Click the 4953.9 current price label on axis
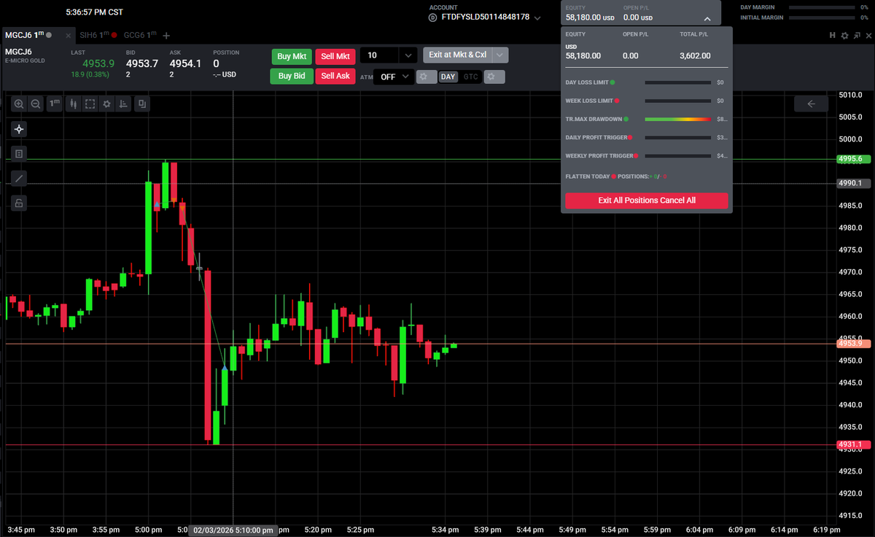This screenshot has width=875, height=537. pos(852,343)
